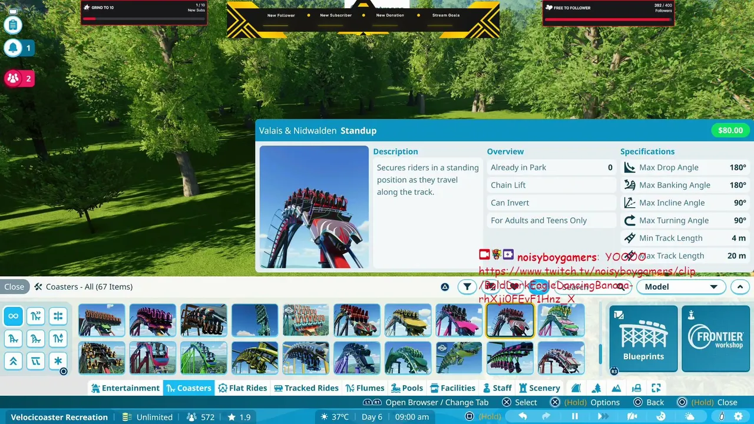Click the guest count 572
The image size is (754, 424).
click(x=200, y=417)
